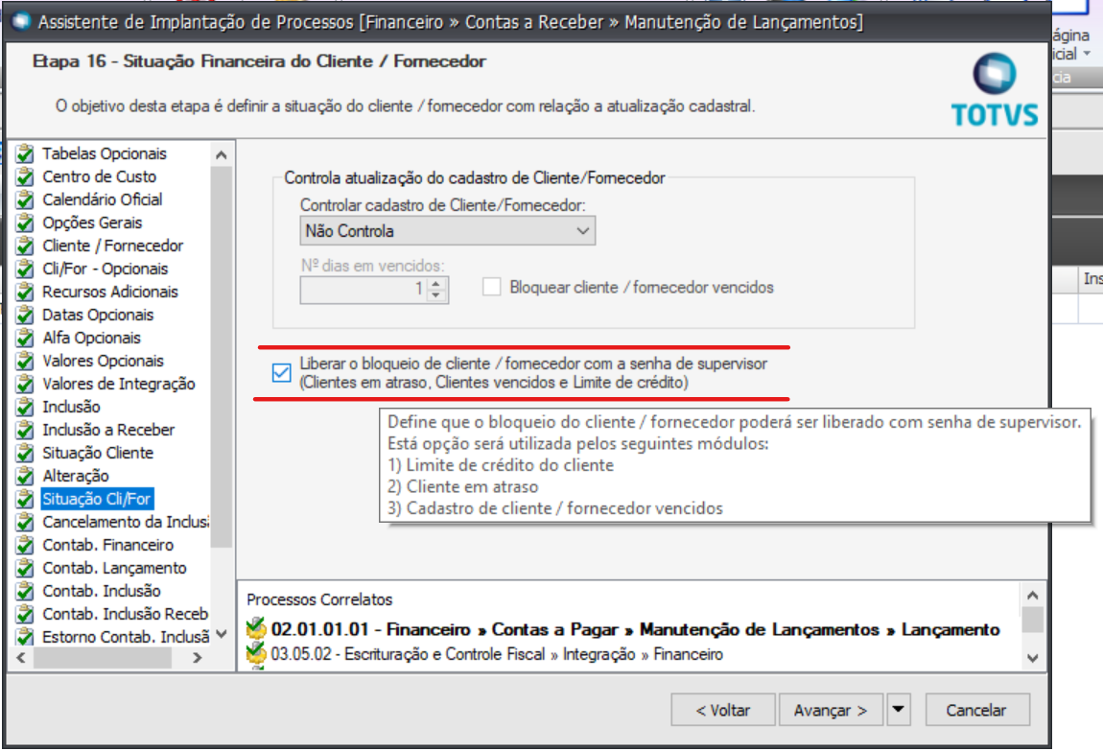This screenshot has width=1103, height=751.
Task: Open the dropdown arrow next to Avançar
Action: point(899,710)
